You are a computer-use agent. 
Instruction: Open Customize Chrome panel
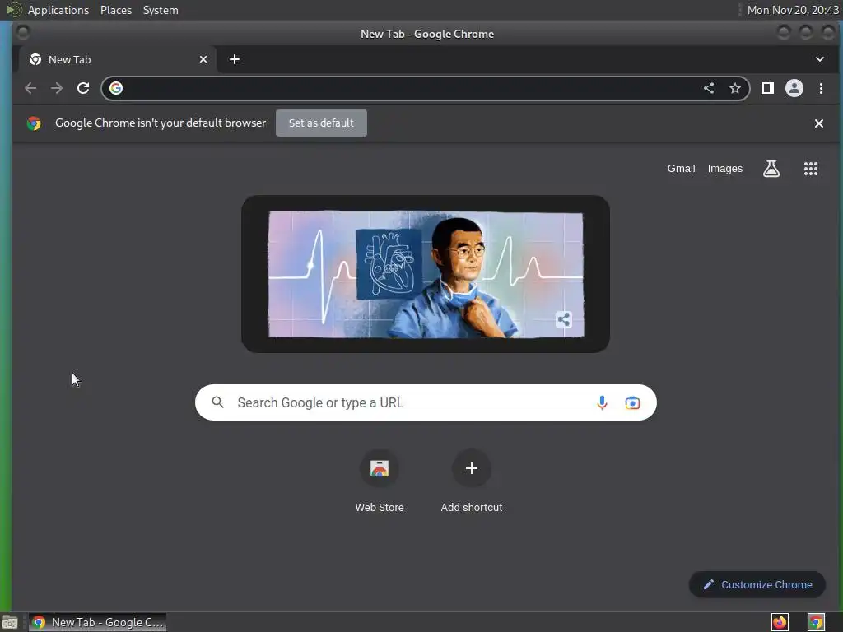click(757, 585)
